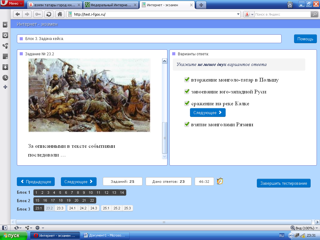Expand the hidden tray icons arrow

point(290,236)
